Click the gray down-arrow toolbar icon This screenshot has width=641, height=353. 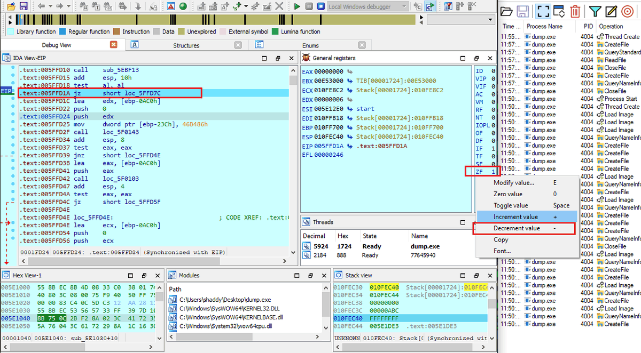138,6
